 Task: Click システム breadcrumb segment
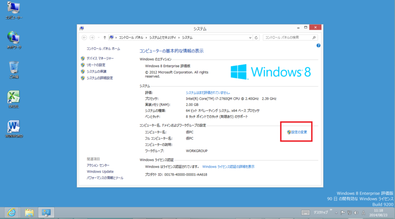coord(187,37)
